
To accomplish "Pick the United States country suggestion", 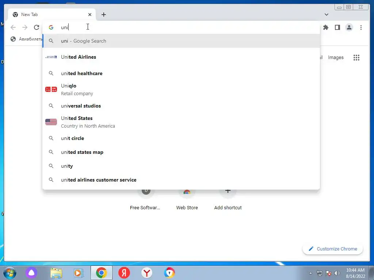I will click(181, 122).
